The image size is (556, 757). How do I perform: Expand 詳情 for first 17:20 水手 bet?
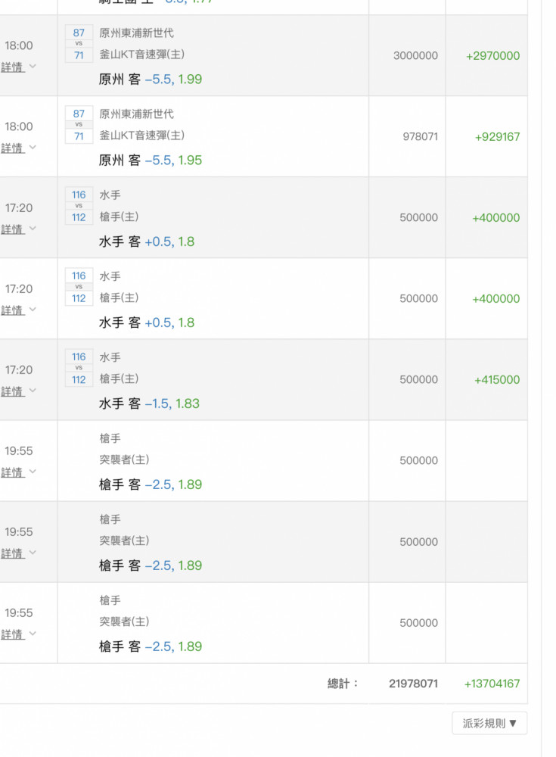click(x=18, y=229)
